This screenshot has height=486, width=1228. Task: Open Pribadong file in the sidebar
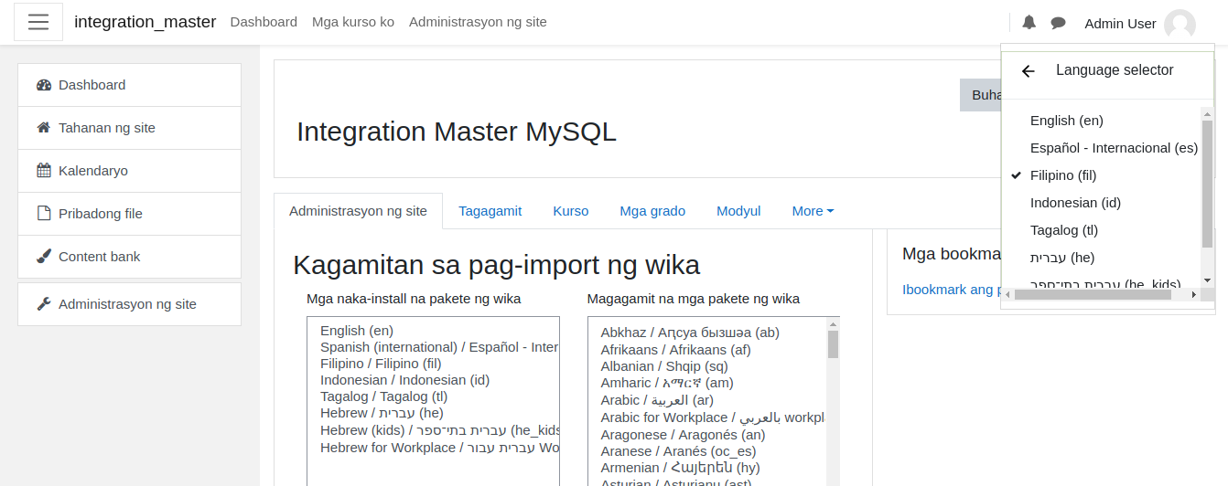pyautogui.click(x=129, y=214)
